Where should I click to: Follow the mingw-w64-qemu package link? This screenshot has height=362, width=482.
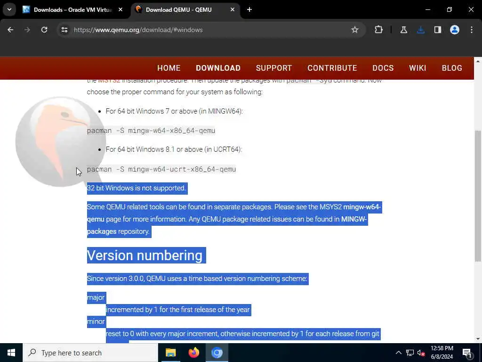tap(362, 207)
